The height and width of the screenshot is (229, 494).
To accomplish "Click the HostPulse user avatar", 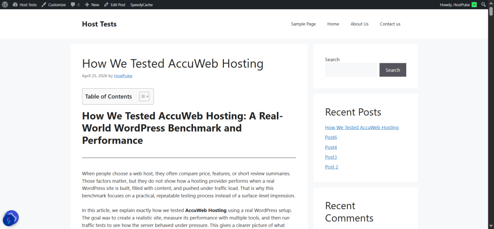I will [x=474, y=4].
